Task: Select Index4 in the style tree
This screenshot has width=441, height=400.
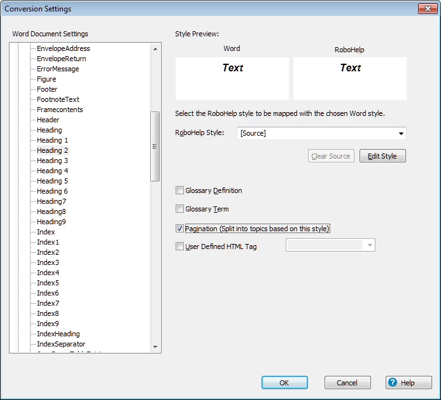Action: 48,273
